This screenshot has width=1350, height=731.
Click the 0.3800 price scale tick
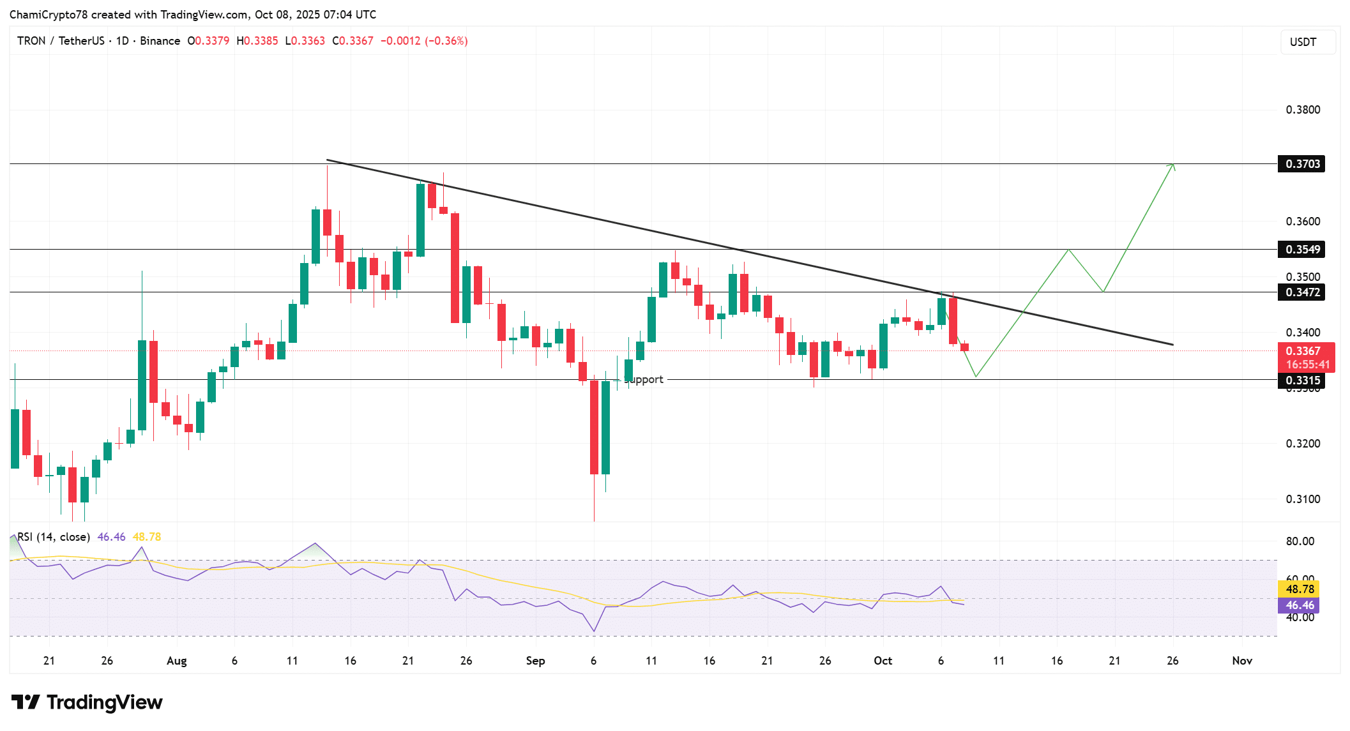(x=1303, y=110)
